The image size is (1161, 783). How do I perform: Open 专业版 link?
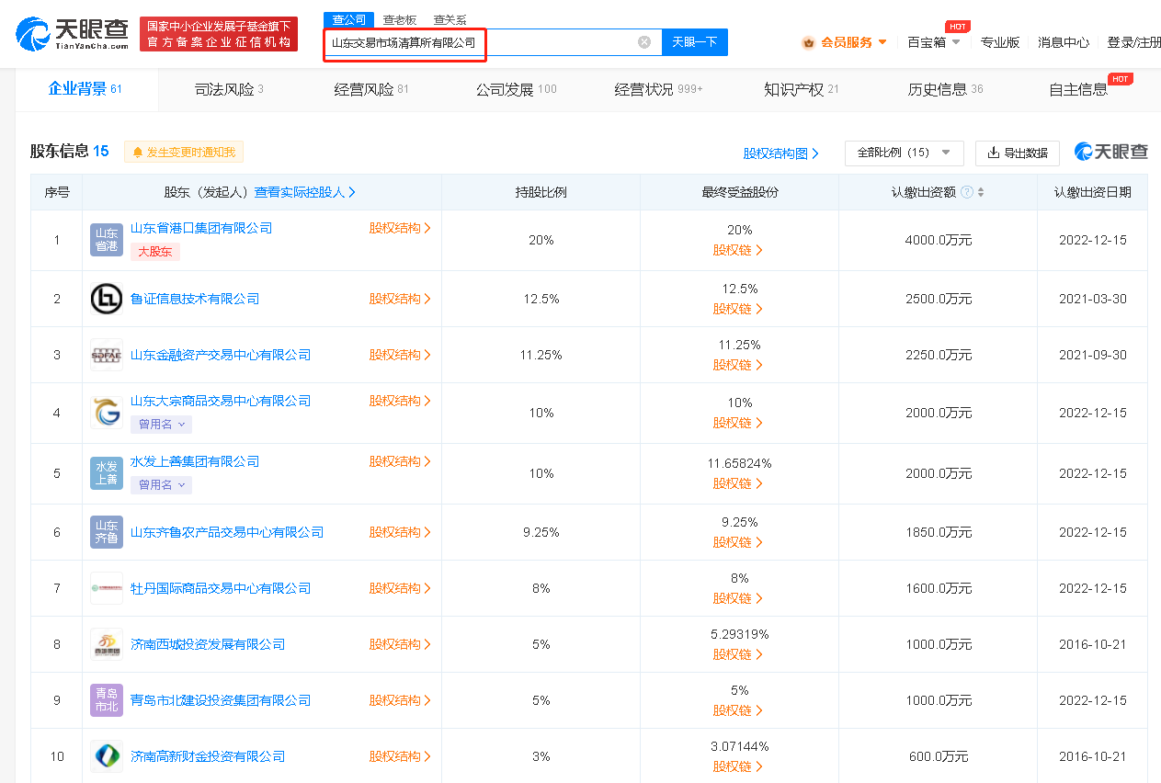[1000, 42]
